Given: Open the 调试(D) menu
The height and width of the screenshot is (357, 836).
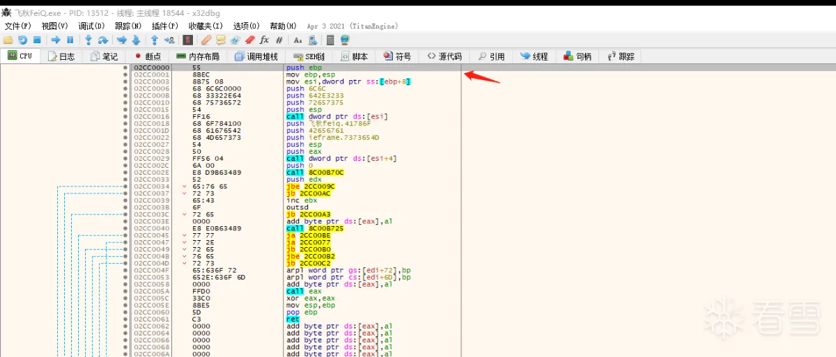Looking at the screenshot, I should click(92, 26).
